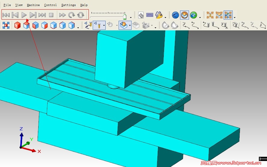
Task: Click the blue circle tool path icon
Action: [175, 15]
